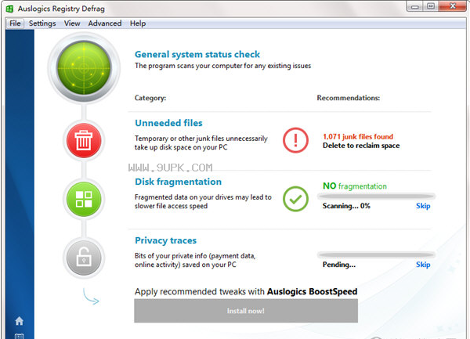The height and width of the screenshot is (339, 470).
Task: Open the Settings menu
Action: point(42,23)
